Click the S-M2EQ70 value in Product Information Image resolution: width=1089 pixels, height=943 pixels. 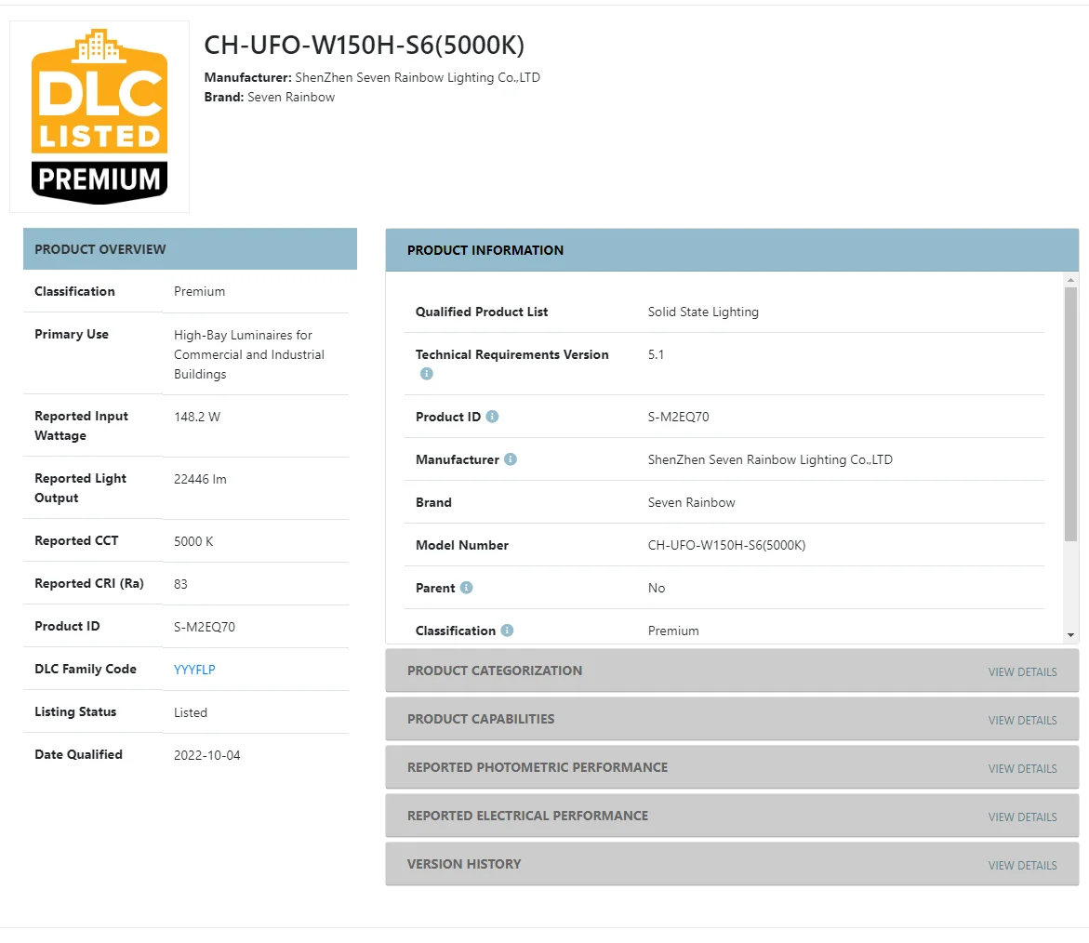point(678,417)
